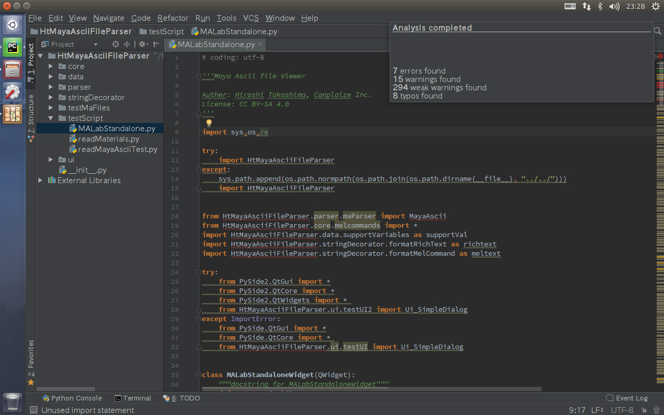Click the red error stripe marker at top of editor gutter

pyautogui.click(x=660, y=56)
